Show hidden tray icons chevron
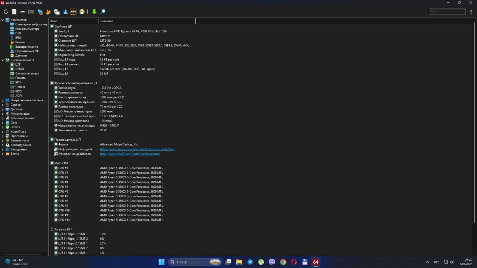The width and height of the screenshot is (477, 268). tap(427, 262)
